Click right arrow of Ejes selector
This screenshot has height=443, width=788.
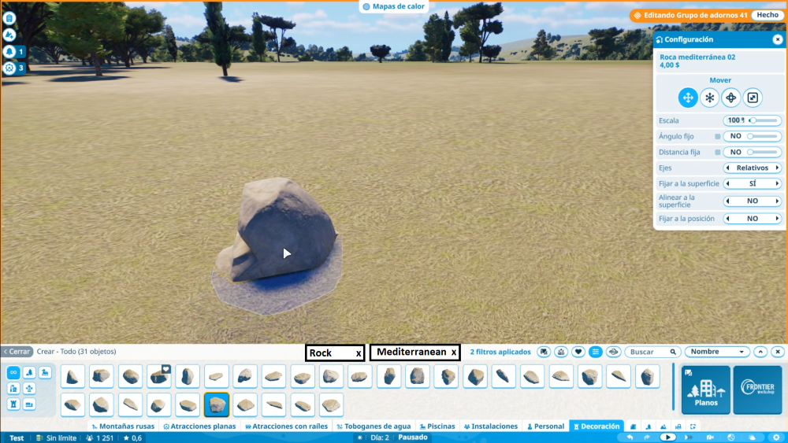[777, 168]
